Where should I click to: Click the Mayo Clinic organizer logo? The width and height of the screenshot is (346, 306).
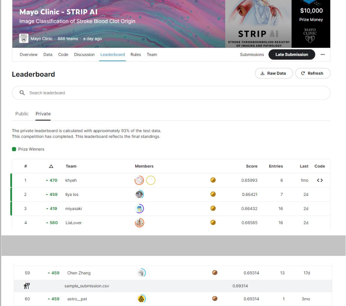tap(24, 38)
